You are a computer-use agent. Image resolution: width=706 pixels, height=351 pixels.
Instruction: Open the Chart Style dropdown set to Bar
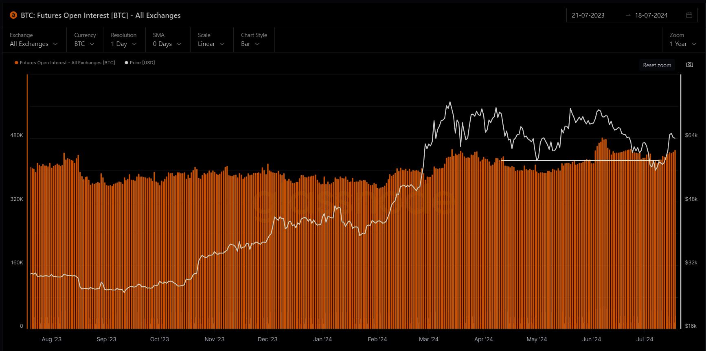254,40
